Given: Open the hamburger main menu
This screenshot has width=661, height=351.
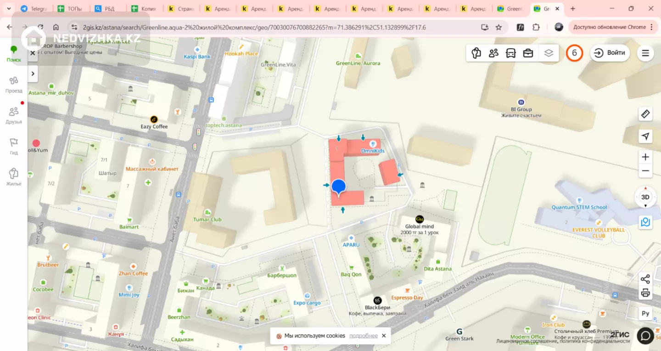Looking at the screenshot, I should (x=645, y=53).
